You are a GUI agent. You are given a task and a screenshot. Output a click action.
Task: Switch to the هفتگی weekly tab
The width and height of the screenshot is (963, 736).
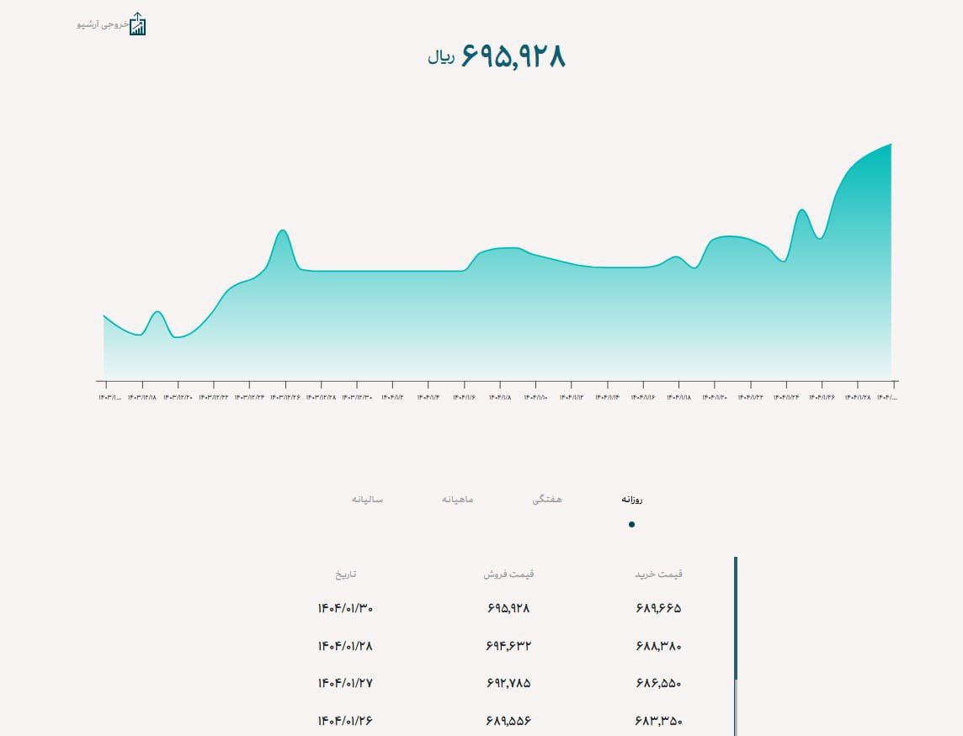click(x=547, y=499)
